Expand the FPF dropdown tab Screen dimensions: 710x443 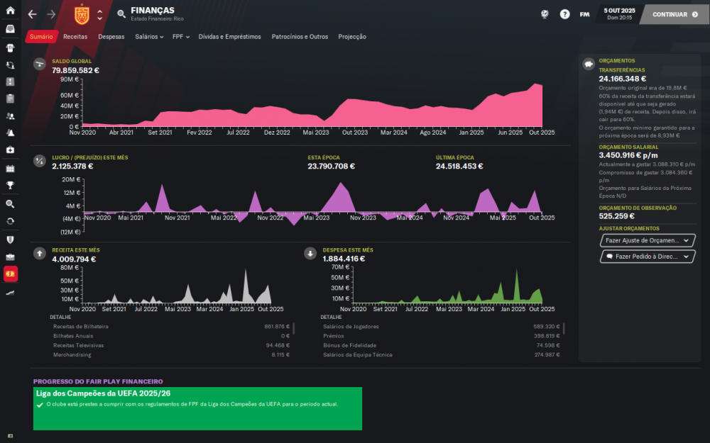tap(180, 37)
